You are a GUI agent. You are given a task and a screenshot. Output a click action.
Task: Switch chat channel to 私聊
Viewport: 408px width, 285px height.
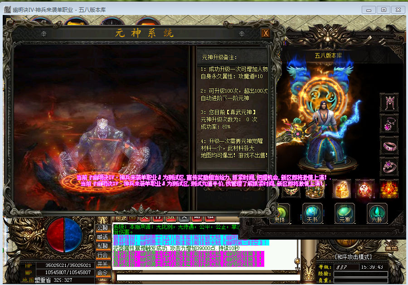pyautogui.click(x=102, y=246)
